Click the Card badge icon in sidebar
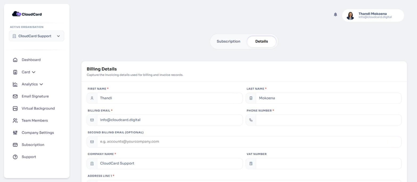 pos(15,72)
